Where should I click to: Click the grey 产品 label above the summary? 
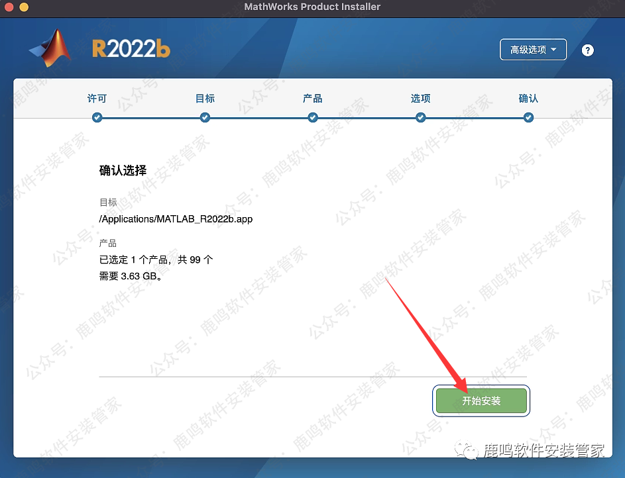point(108,243)
